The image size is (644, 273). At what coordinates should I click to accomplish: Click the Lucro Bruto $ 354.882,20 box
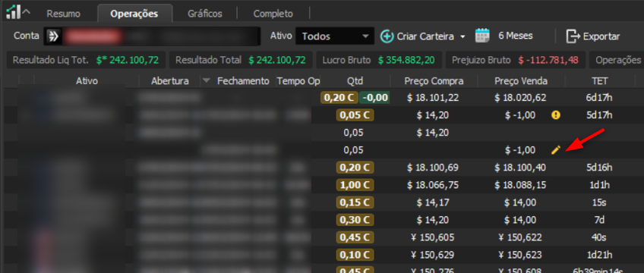coord(379,60)
